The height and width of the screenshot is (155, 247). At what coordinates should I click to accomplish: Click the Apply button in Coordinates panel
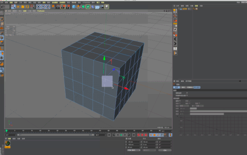[165, 150]
